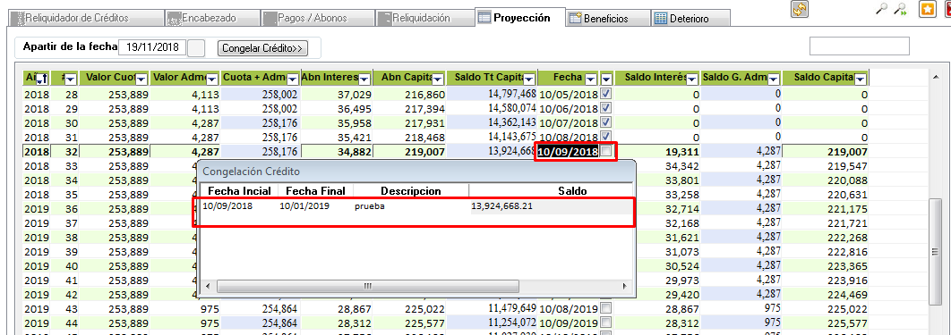Click the find-next magnifier with green arrows

click(x=902, y=9)
